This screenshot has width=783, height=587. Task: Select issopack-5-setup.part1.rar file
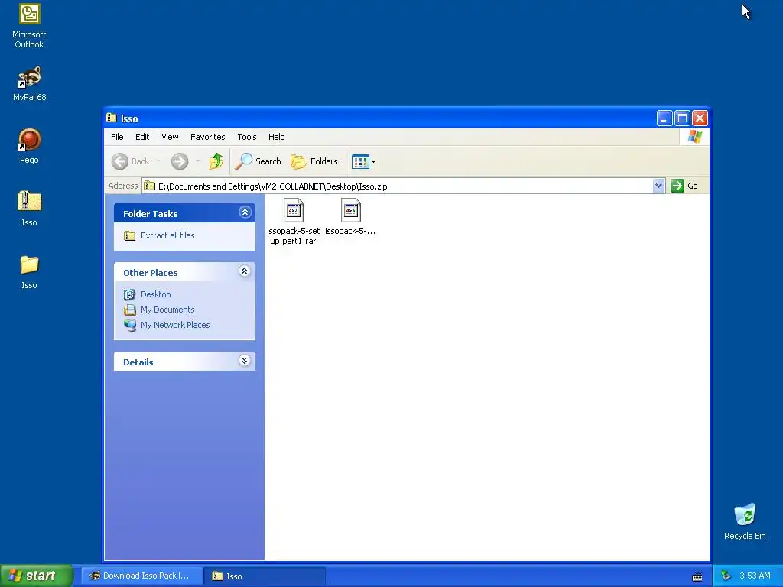click(x=293, y=222)
